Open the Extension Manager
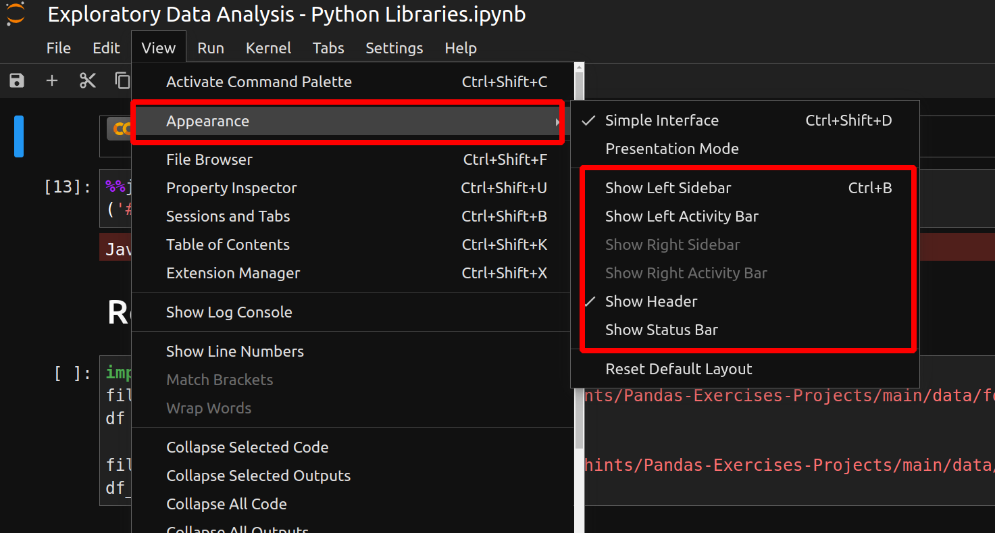This screenshot has width=995, height=533. click(x=232, y=273)
